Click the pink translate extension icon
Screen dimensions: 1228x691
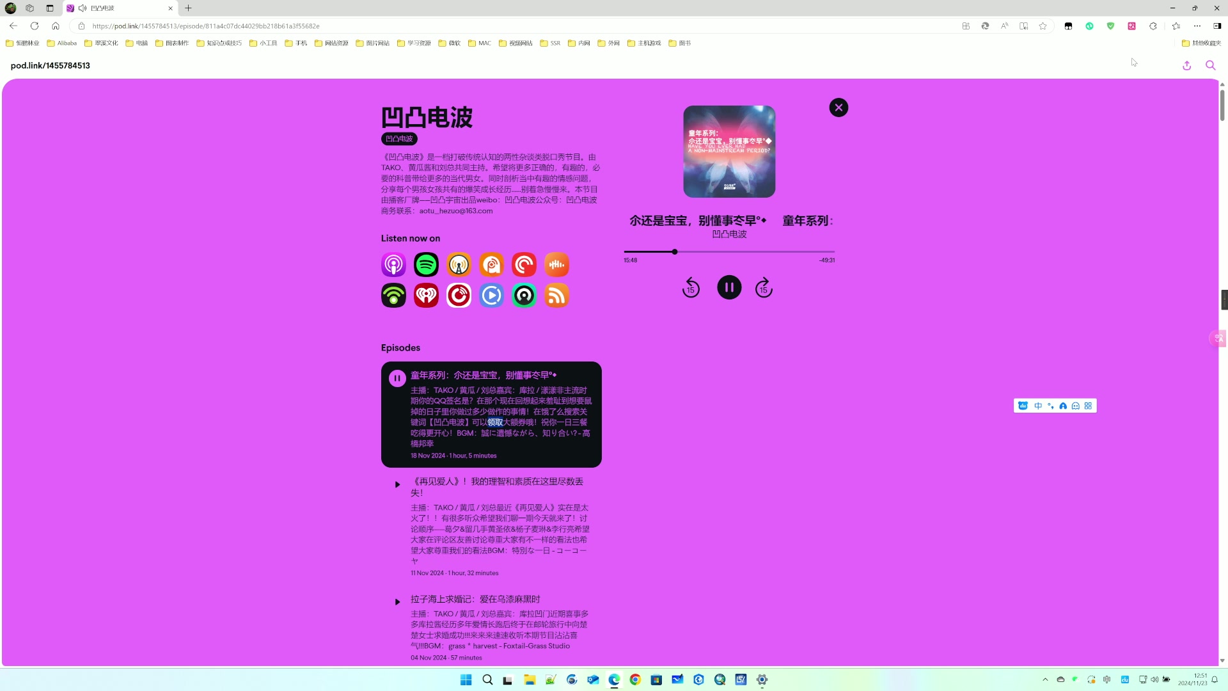[x=1131, y=26]
